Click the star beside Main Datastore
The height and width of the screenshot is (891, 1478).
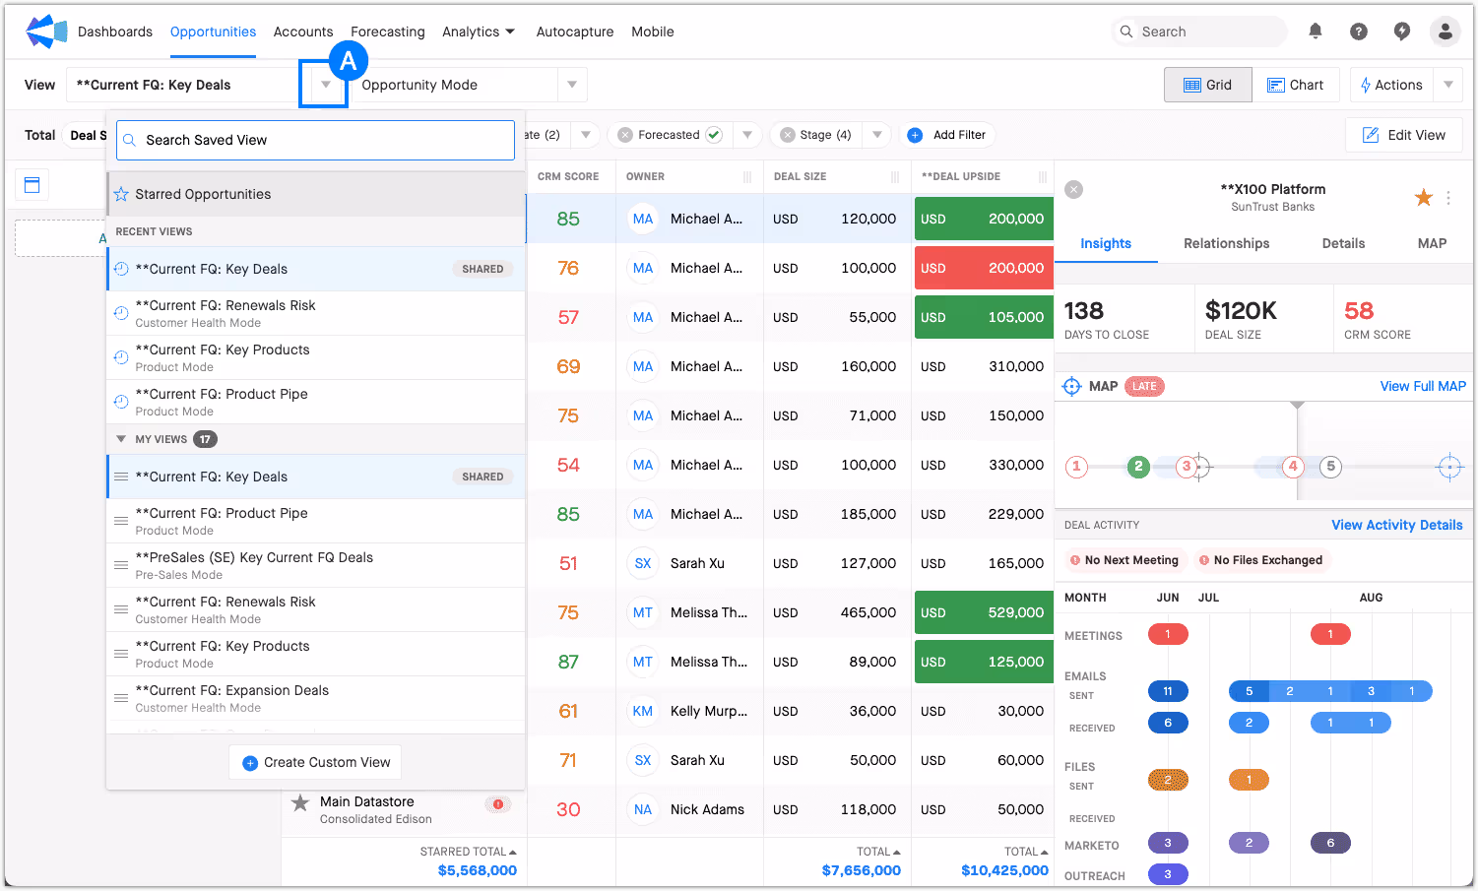pyautogui.click(x=300, y=803)
